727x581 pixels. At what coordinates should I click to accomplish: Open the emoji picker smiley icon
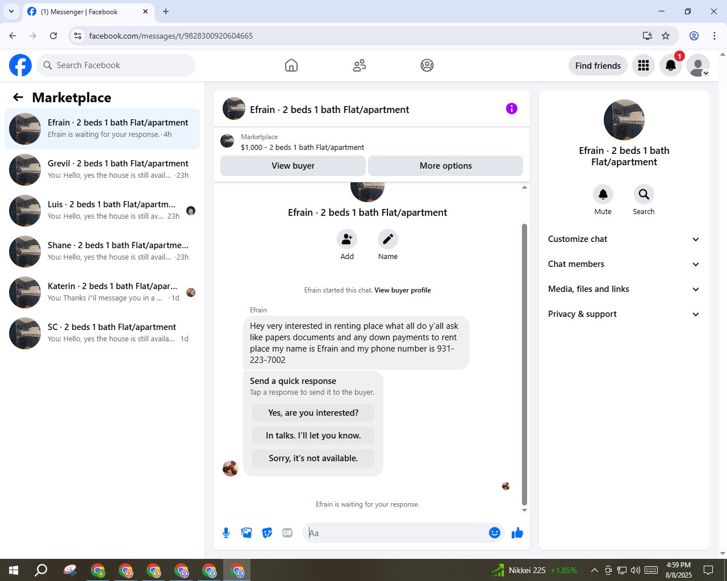point(495,533)
